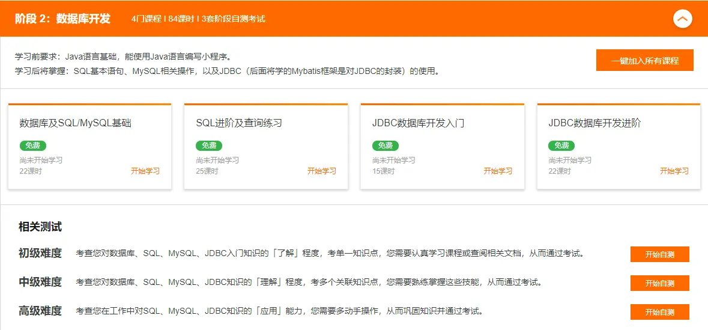
Task: Open the SQL进阶及查询练习 course card
Action: [266, 147]
